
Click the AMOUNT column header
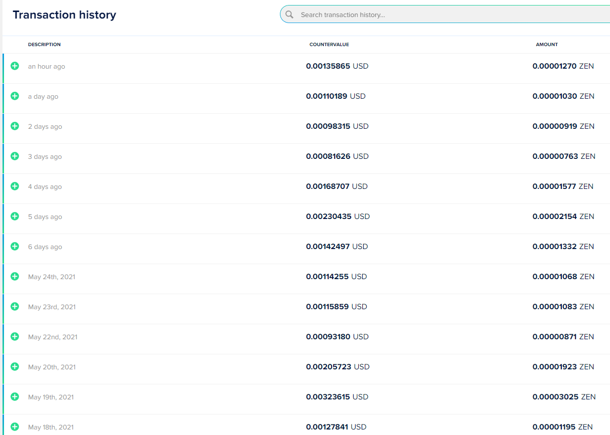[x=547, y=45]
